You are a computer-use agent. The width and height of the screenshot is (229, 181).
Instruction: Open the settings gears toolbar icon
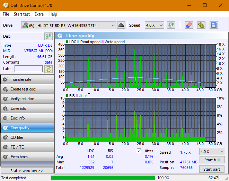tap(201, 25)
